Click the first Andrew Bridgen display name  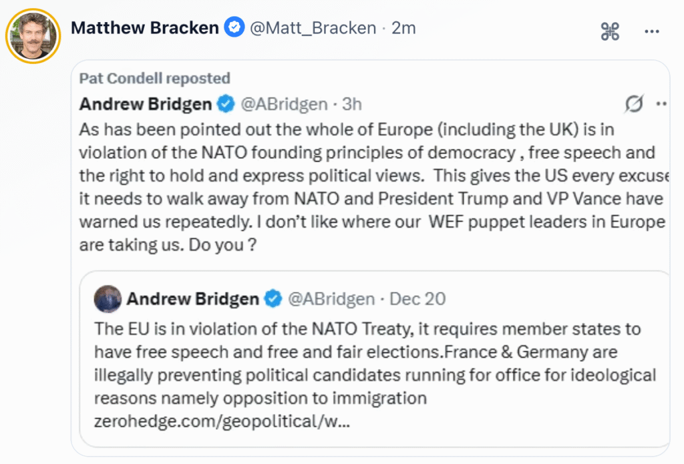[146, 104]
